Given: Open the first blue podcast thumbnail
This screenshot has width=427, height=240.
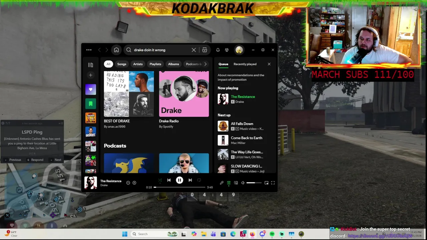Looking at the screenshot, I should click(x=129, y=163).
